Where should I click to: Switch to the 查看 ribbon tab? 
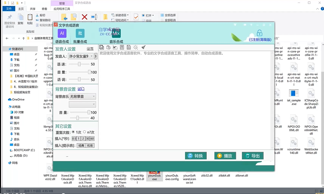[x=44, y=9]
